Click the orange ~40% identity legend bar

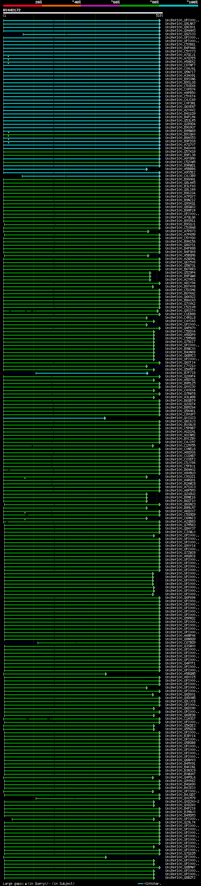click(x=62, y=6)
